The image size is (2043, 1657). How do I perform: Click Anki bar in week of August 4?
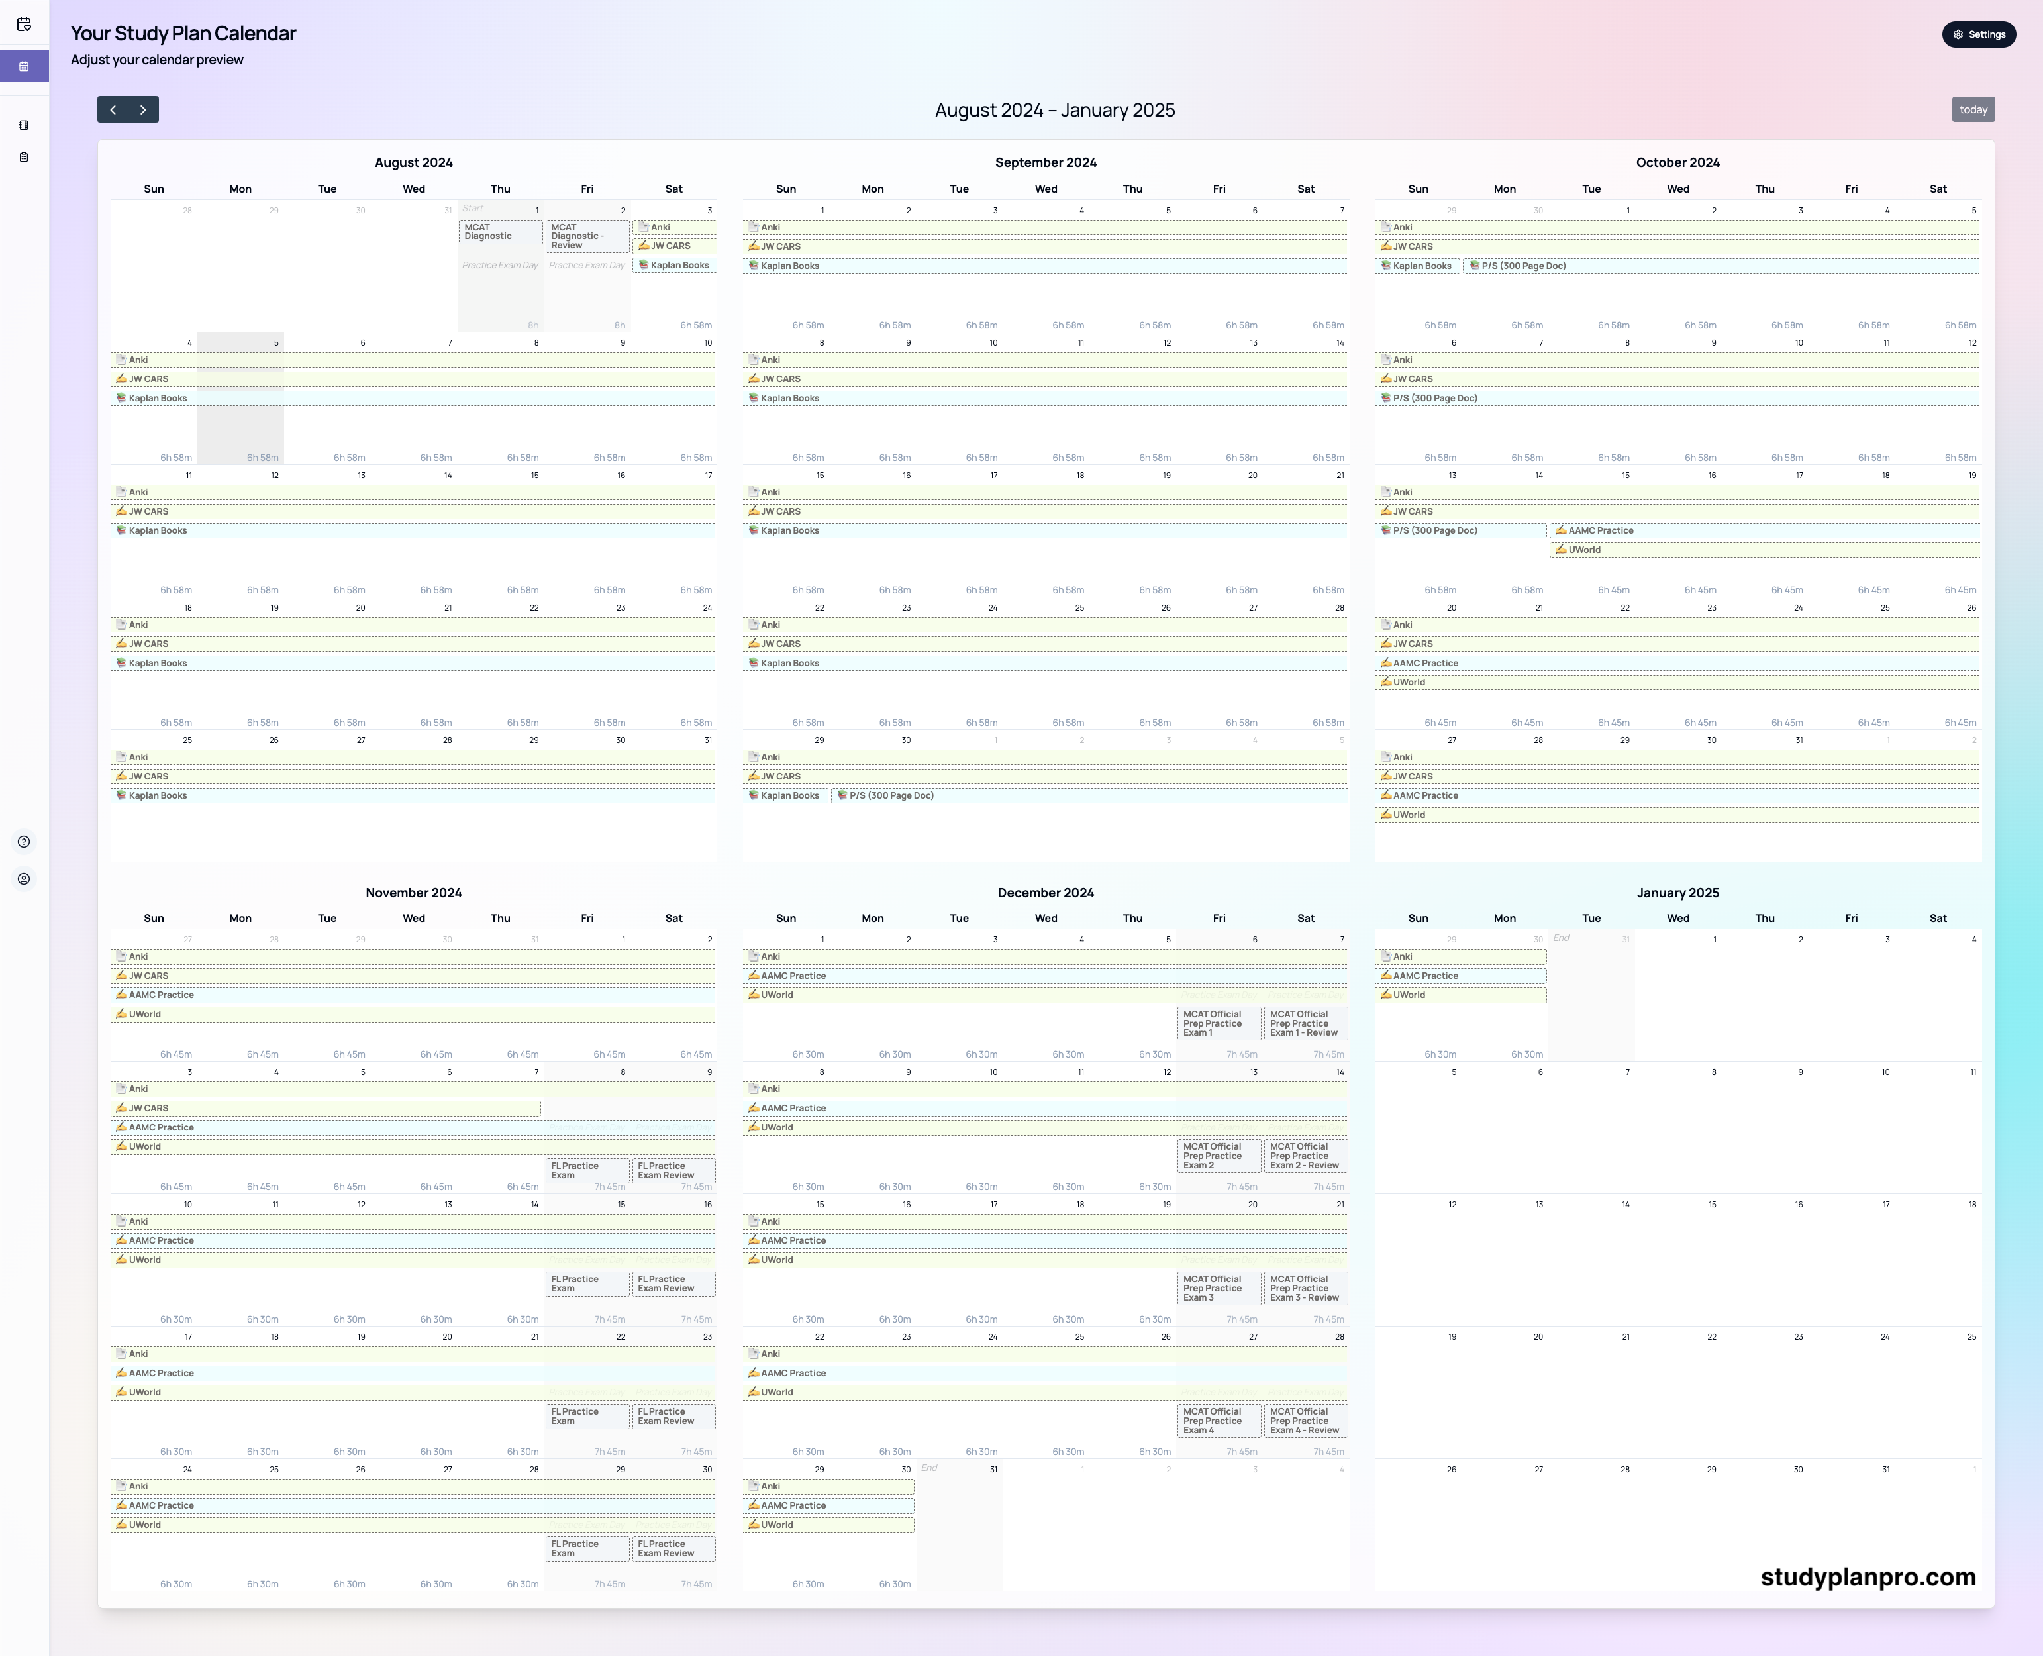(412, 360)
